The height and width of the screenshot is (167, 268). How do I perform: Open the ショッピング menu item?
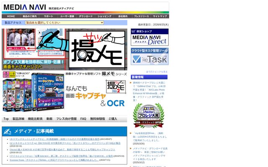coord(104,16)
